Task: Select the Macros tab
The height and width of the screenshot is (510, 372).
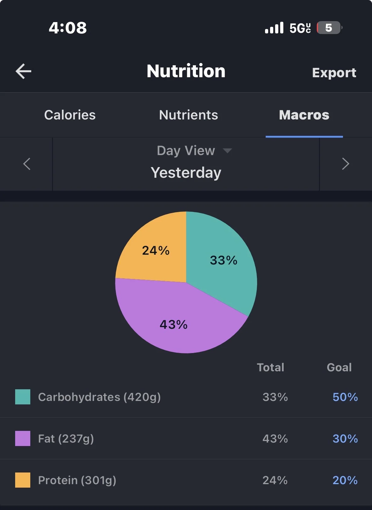Action: tap(304, 115)
